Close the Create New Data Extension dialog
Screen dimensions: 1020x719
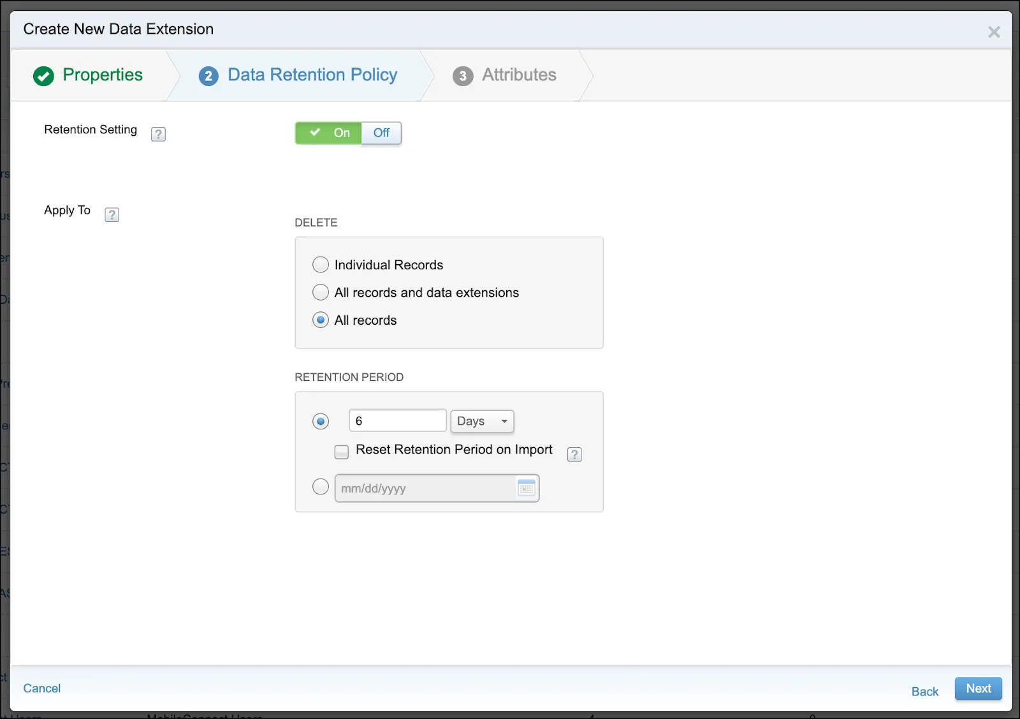994,31
